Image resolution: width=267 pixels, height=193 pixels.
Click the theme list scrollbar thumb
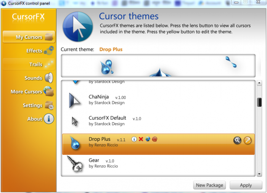tap(259, 102)
